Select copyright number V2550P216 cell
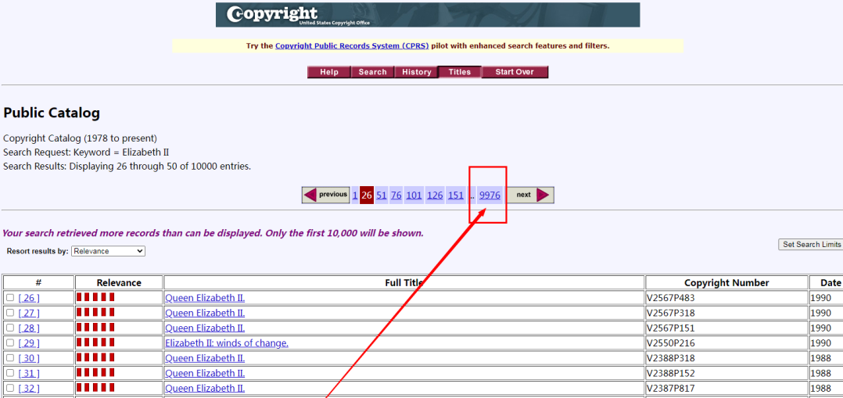Screen dimensions: 843x398 (x=726, y=343)
